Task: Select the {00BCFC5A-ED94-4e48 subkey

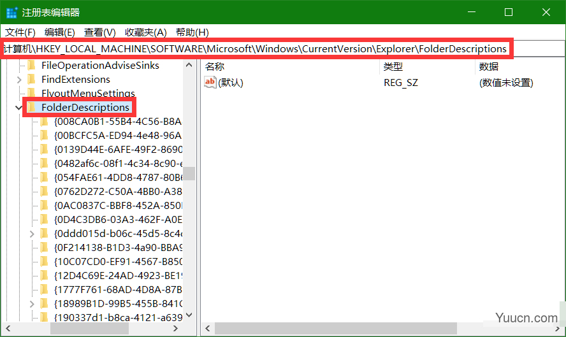Action: (118, 135)
